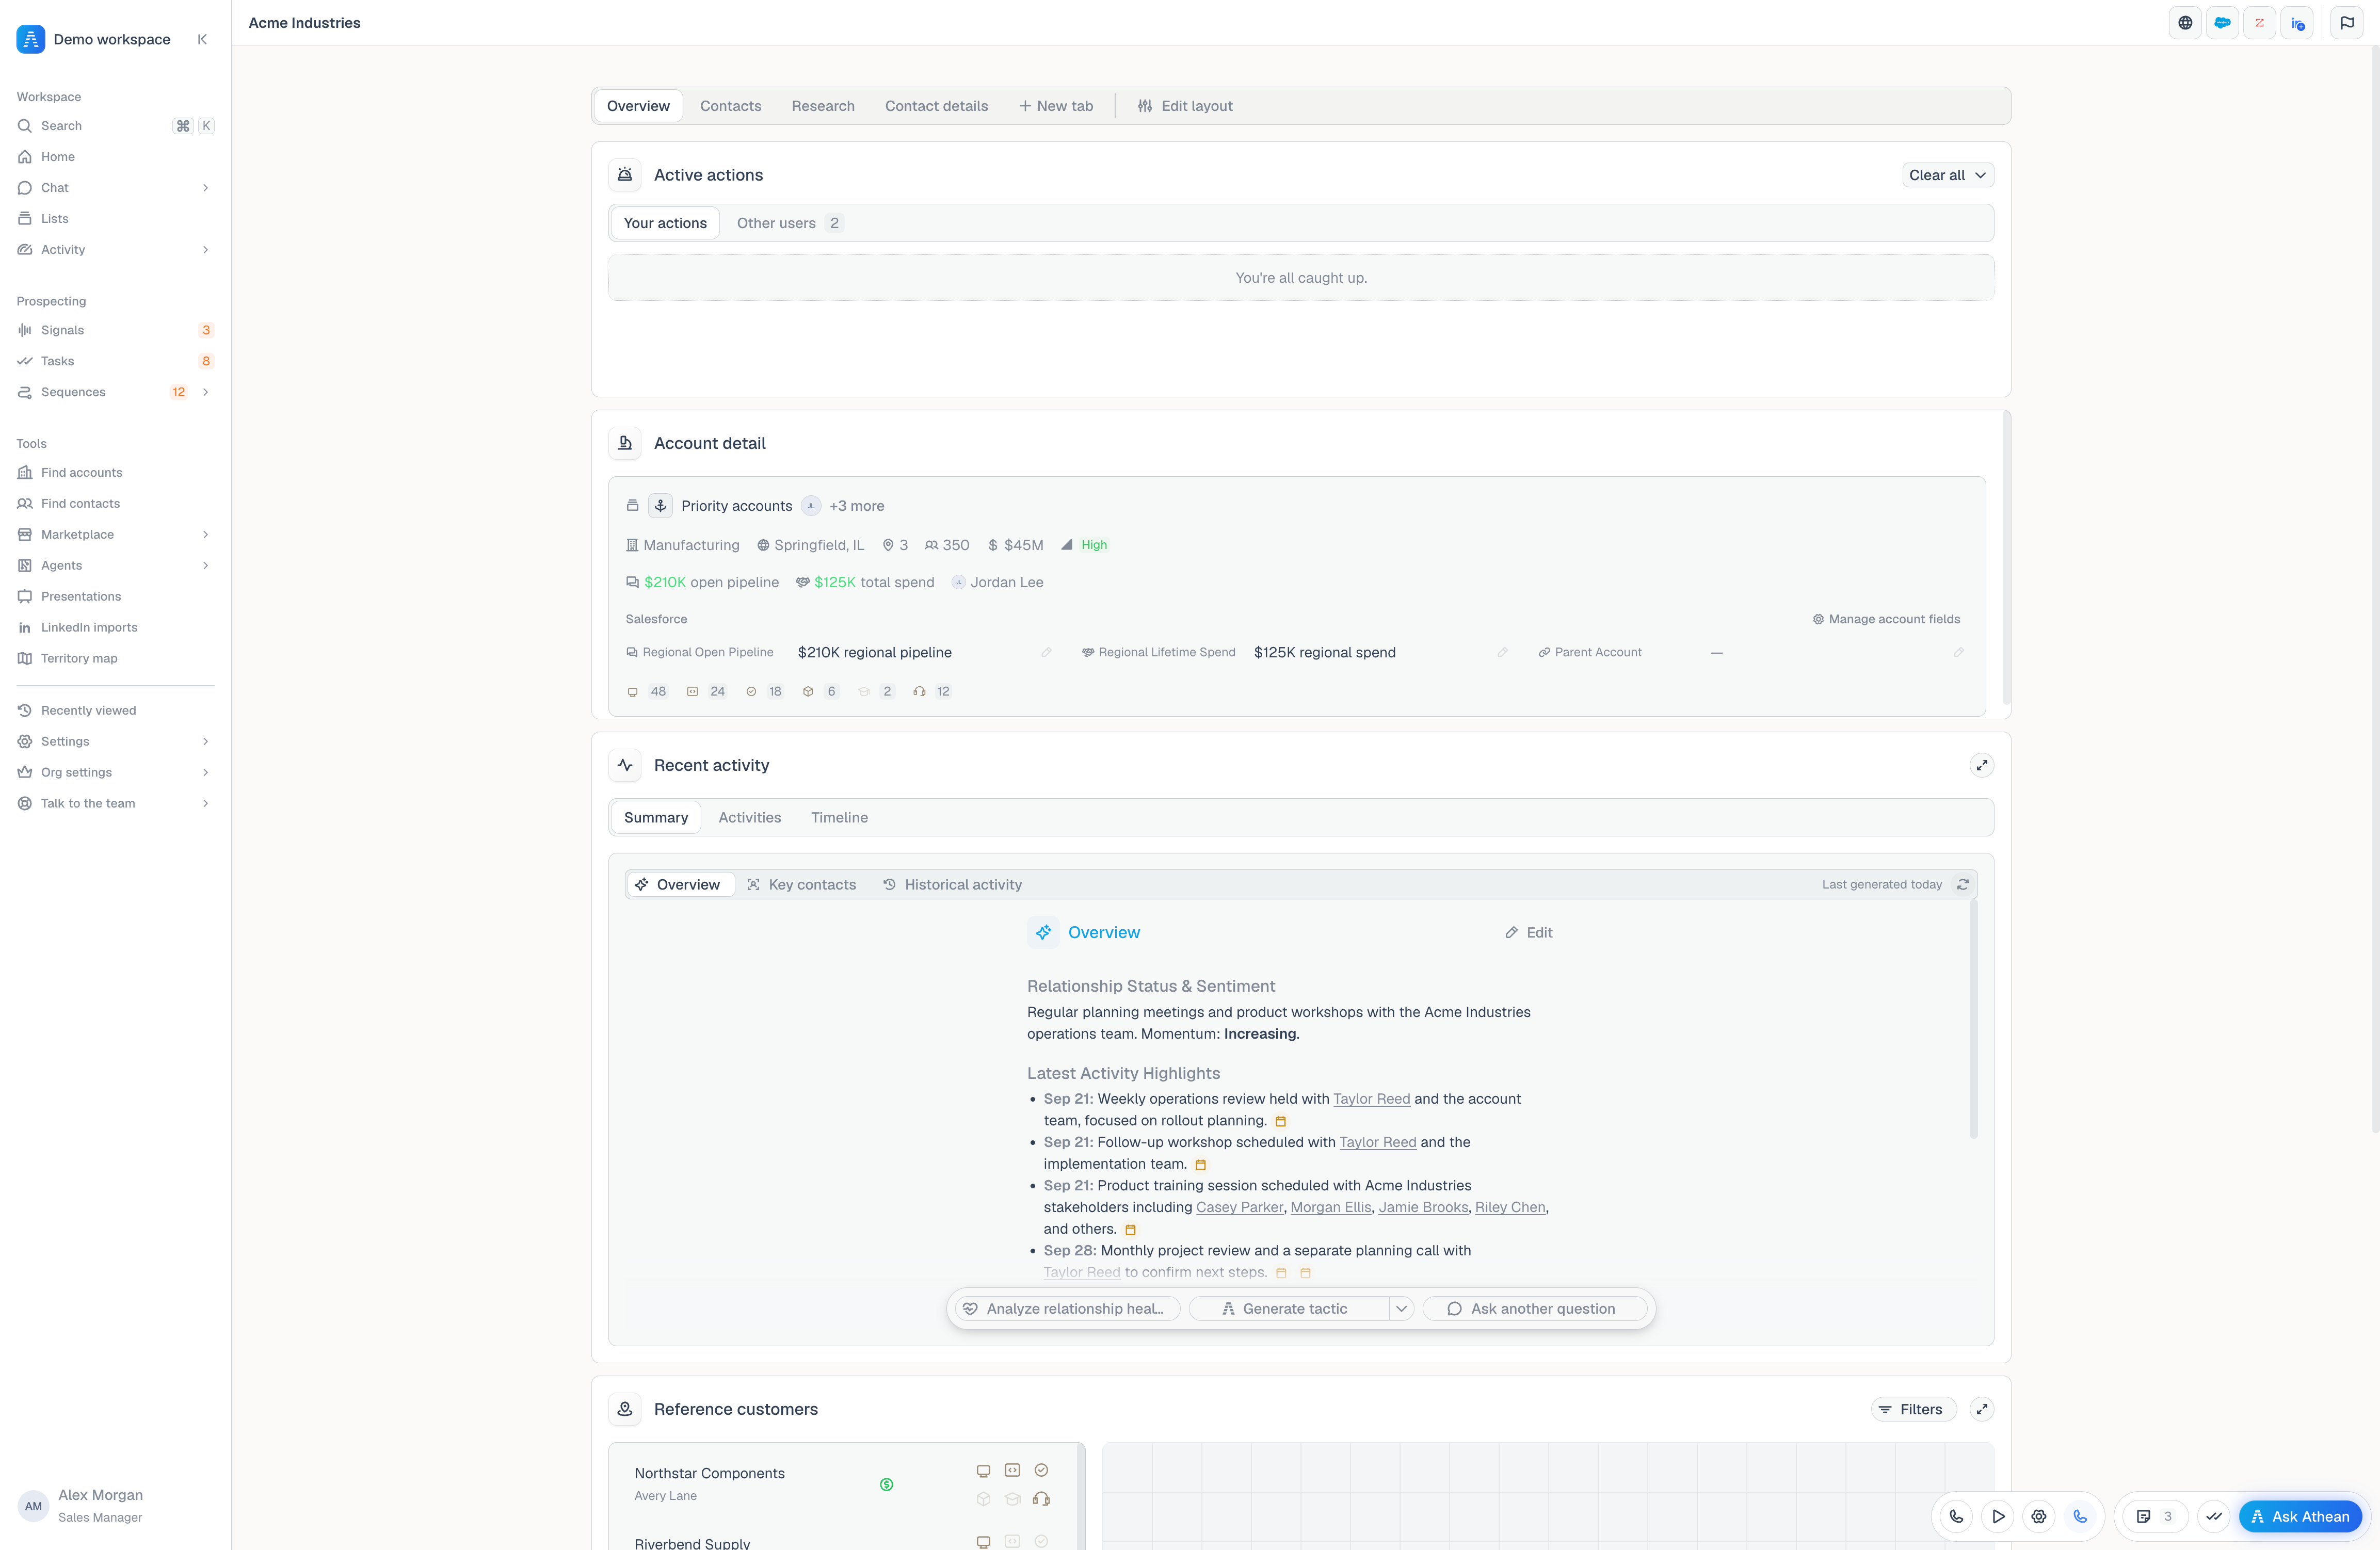Edit the Regional Open Pipeline field with the pencil

point(1046,652)
